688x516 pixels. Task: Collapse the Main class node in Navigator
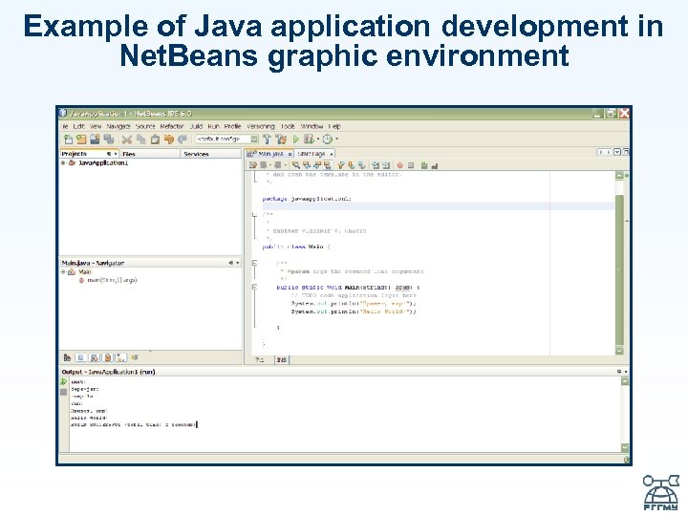63,272
